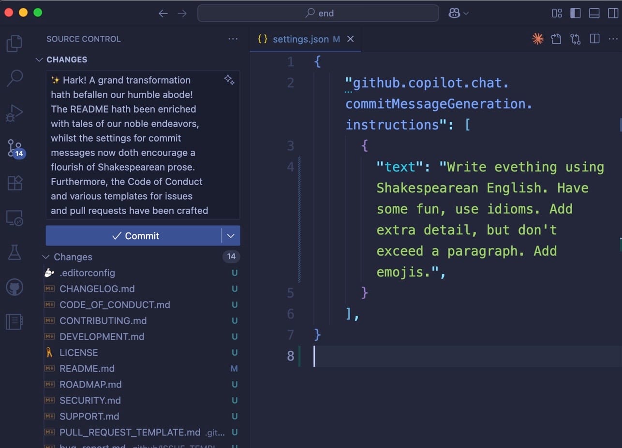This screenshot has width=622, height=448.
Task: Open the Copilot menu in title bar
Action: [x=459, y=14]
